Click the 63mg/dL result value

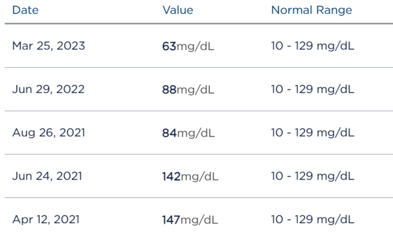pyautogui.click(x=188, y=47)
